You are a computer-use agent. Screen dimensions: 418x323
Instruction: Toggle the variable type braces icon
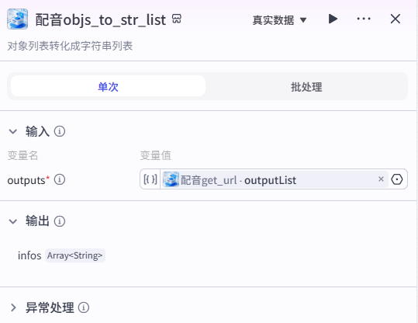(150, 179)
